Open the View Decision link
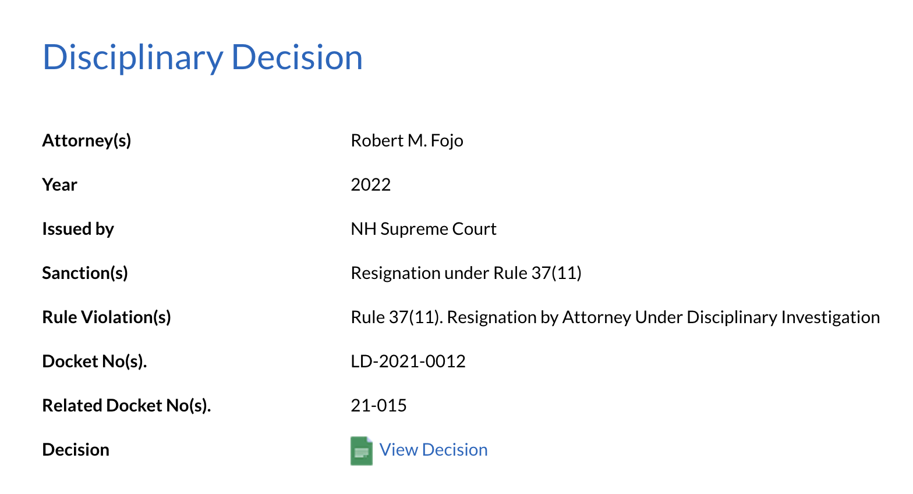This screenshot has height=494, width=913. (433, 450)
